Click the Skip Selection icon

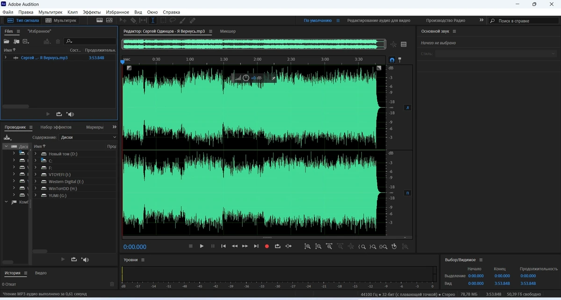(x=288, y=246)
